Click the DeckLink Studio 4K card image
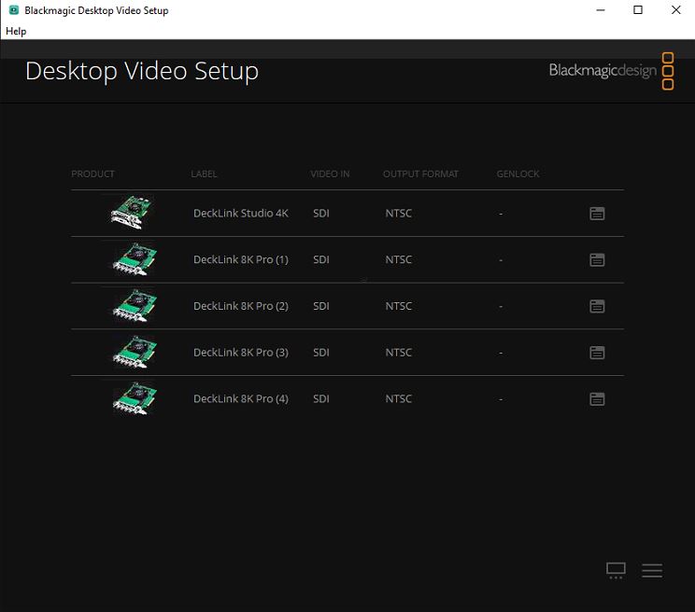The image size is (695, 612). (x=131, y=213)
